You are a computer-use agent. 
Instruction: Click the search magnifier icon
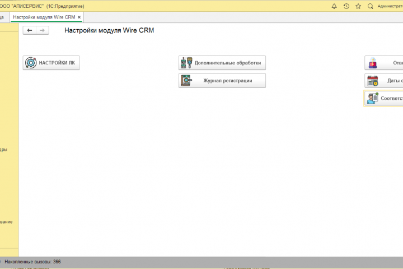[371, 6]
